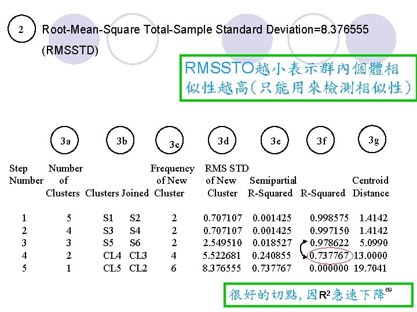Click the cluster name "S1"
This screenshot has height=312, width=417.
[108, 218]
